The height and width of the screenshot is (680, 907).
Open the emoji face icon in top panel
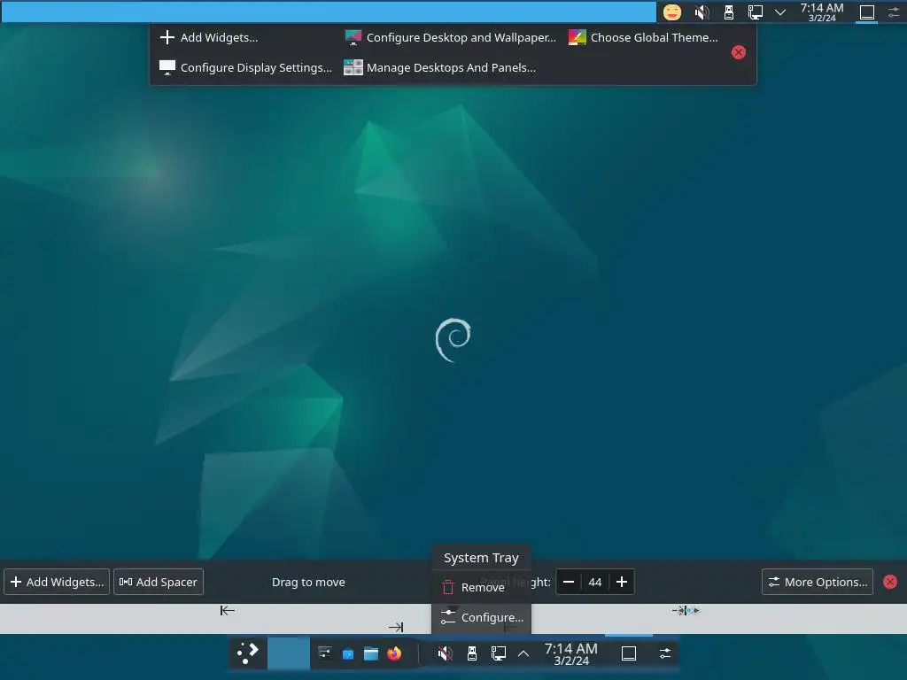[672, 12]
